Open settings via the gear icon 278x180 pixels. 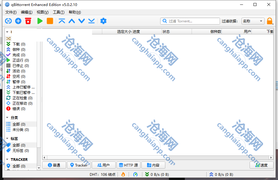point(103,21)
